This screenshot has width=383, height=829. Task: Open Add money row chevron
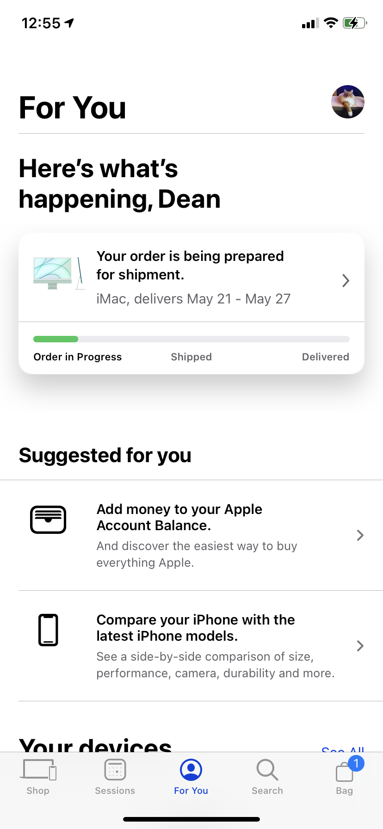[360, 535]
